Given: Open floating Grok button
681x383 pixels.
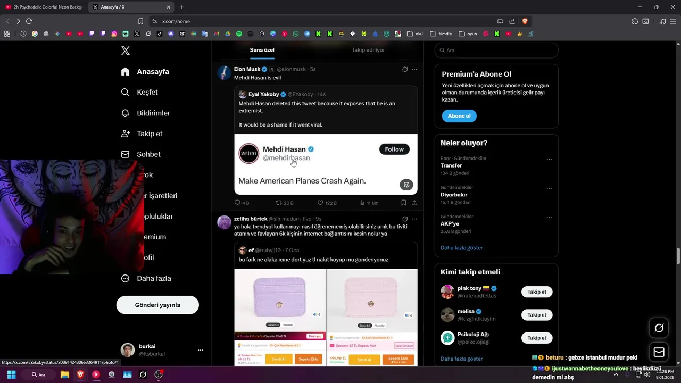Looking at the screenshot, I should 659,328.
